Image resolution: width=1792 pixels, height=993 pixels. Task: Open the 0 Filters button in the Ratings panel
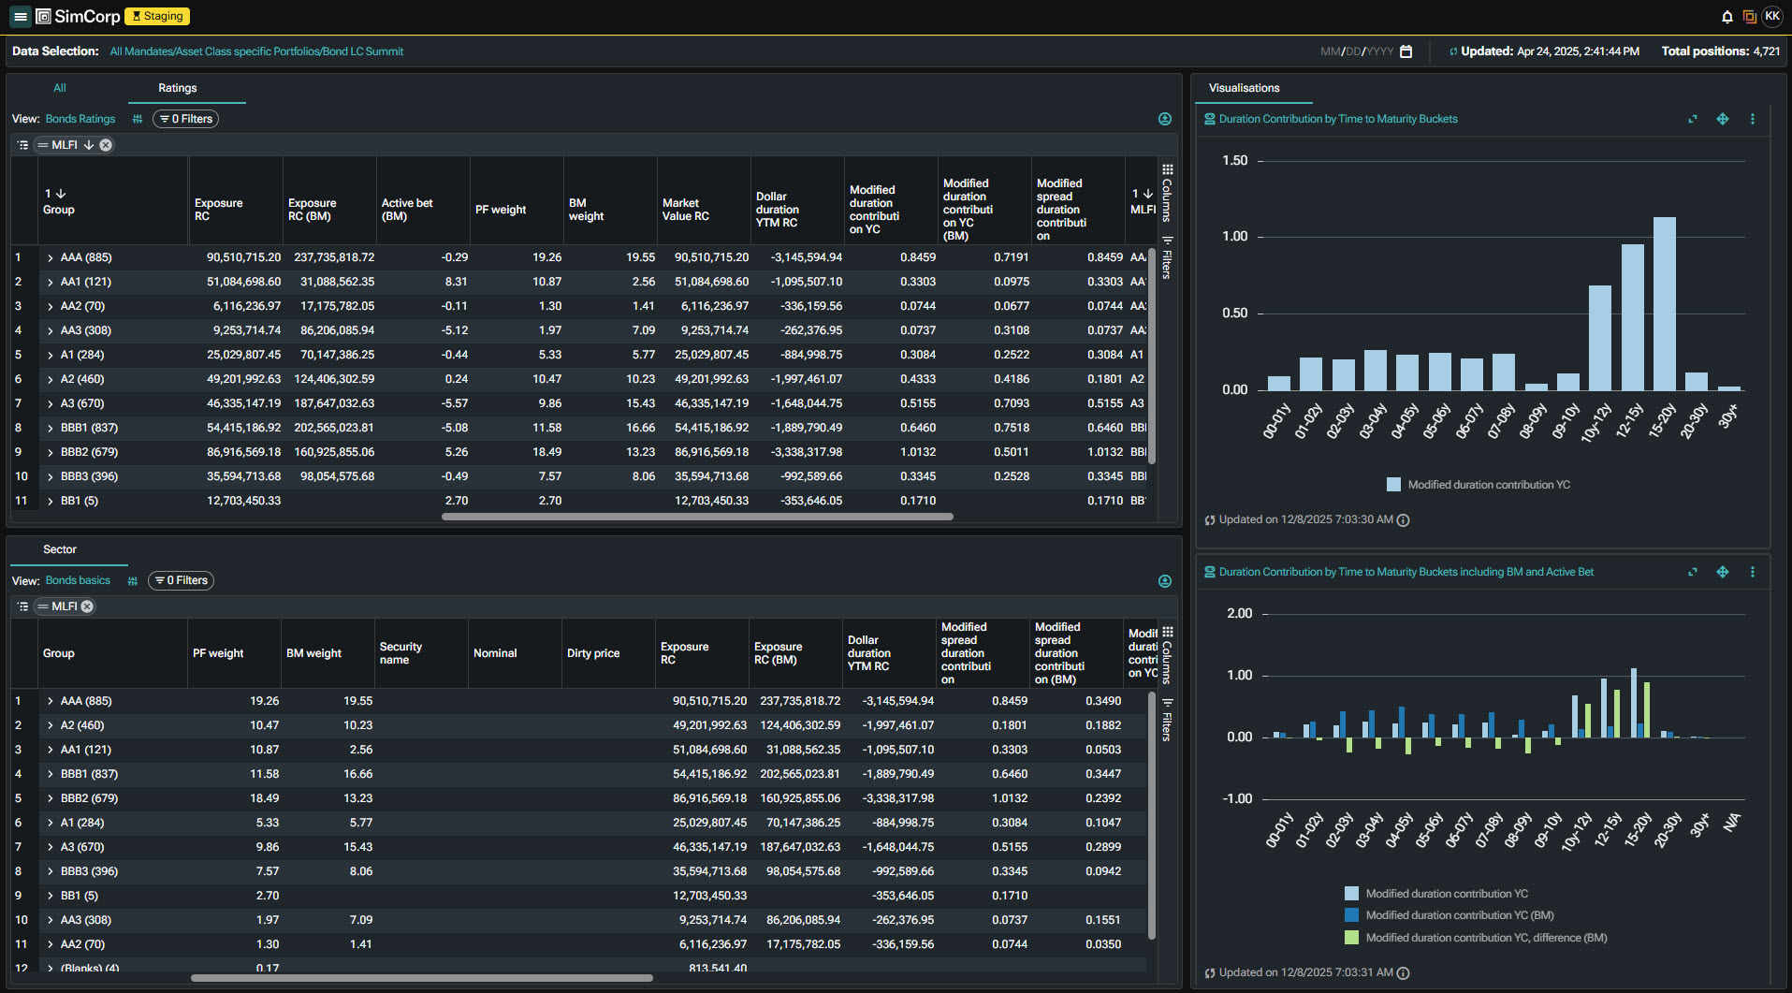click(185, 119)
